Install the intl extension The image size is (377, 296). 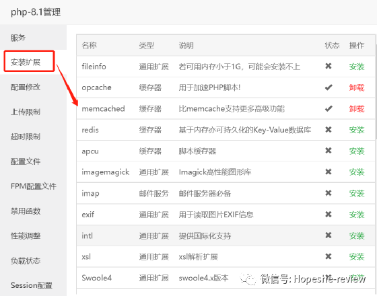click(357, 235)
